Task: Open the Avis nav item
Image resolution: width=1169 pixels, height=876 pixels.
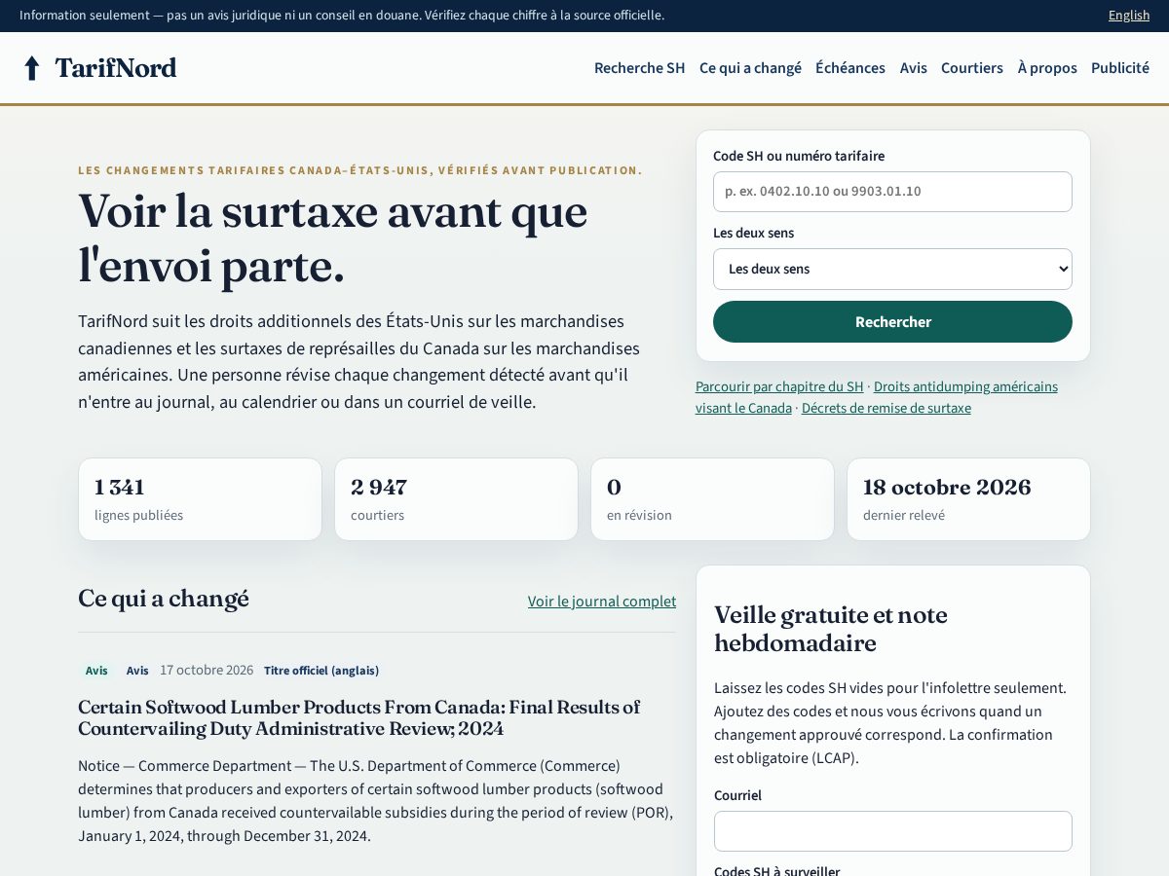Action: coord(914,68)
